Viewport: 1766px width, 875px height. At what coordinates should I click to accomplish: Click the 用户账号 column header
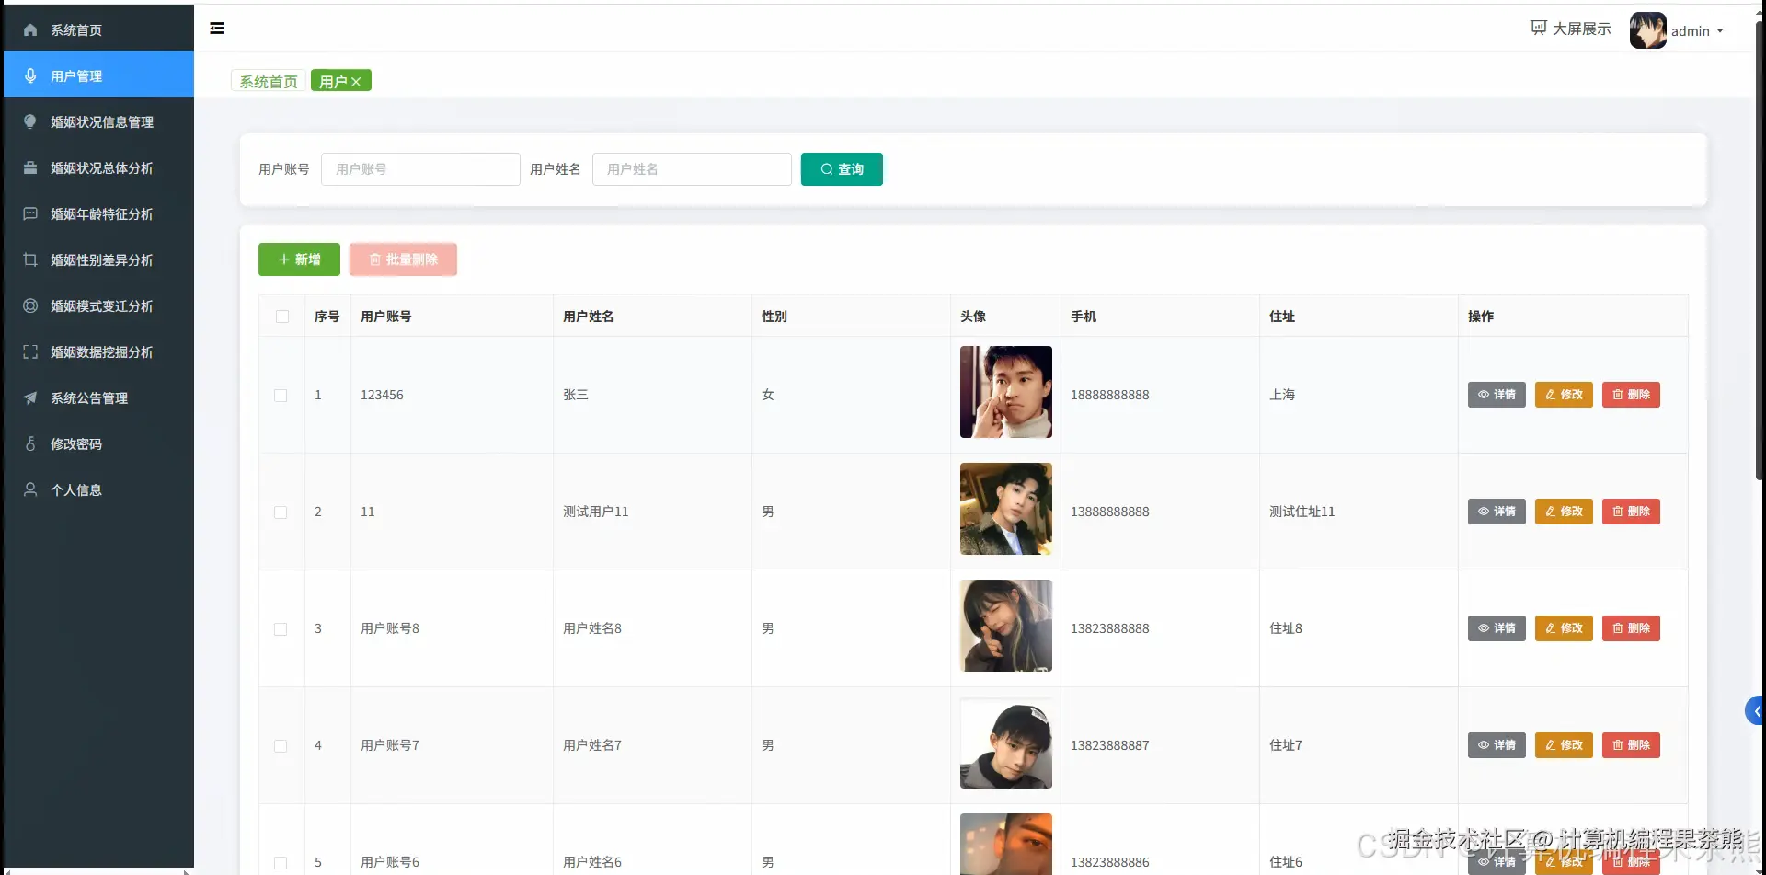[386, 317]
